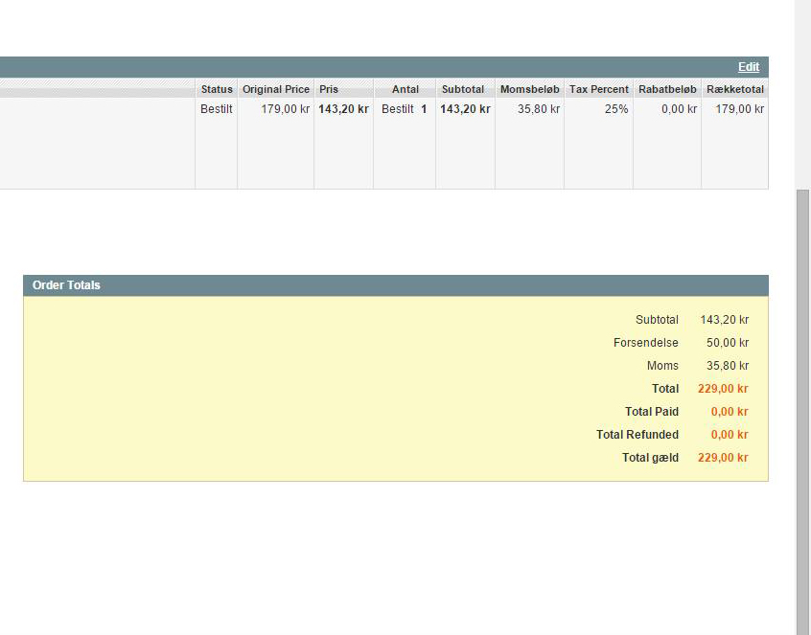Image resolution: width=811 pixels, height=635 pixels.
Task: Click the 0,00 kr discount amount cell
Action: 679,109
